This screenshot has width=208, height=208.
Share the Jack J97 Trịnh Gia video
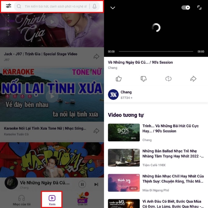pyautogui.click(x=96, y=57)
